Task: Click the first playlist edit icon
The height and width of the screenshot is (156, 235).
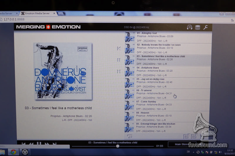Action: tap(186, 136)
